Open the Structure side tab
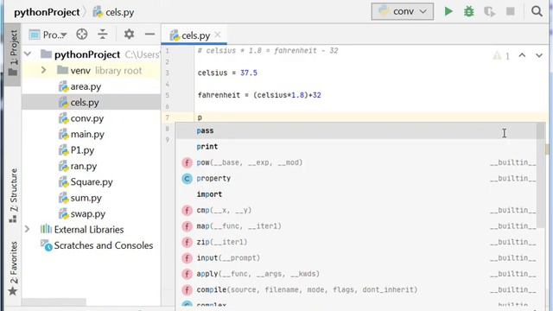This screenshot has width=553, height=311. 13,195
